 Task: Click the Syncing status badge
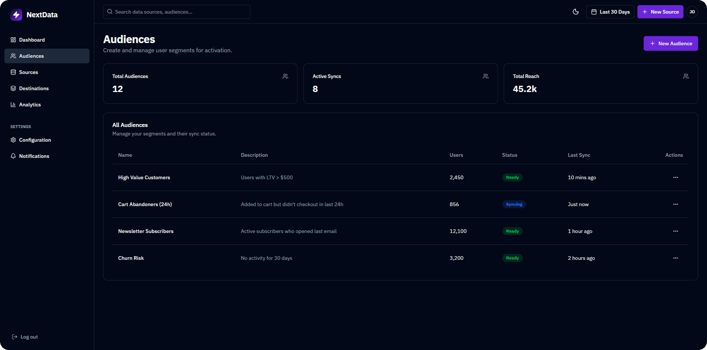(x=514, y=204)
